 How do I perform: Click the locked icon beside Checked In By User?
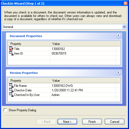[11, 95]
